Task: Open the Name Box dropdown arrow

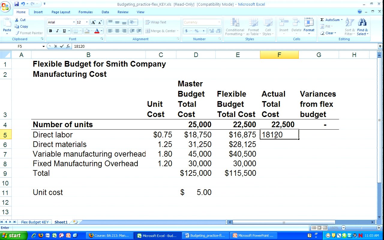Action: coord(43,46)
